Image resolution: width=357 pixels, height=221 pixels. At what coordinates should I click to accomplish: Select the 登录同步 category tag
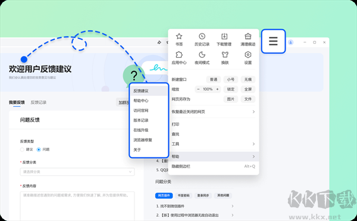(203, 195)
